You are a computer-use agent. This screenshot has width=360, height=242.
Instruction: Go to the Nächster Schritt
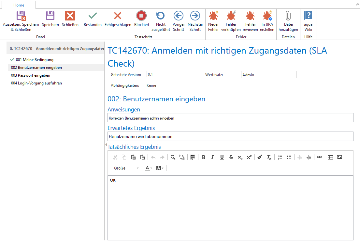(x=195, y=19)
